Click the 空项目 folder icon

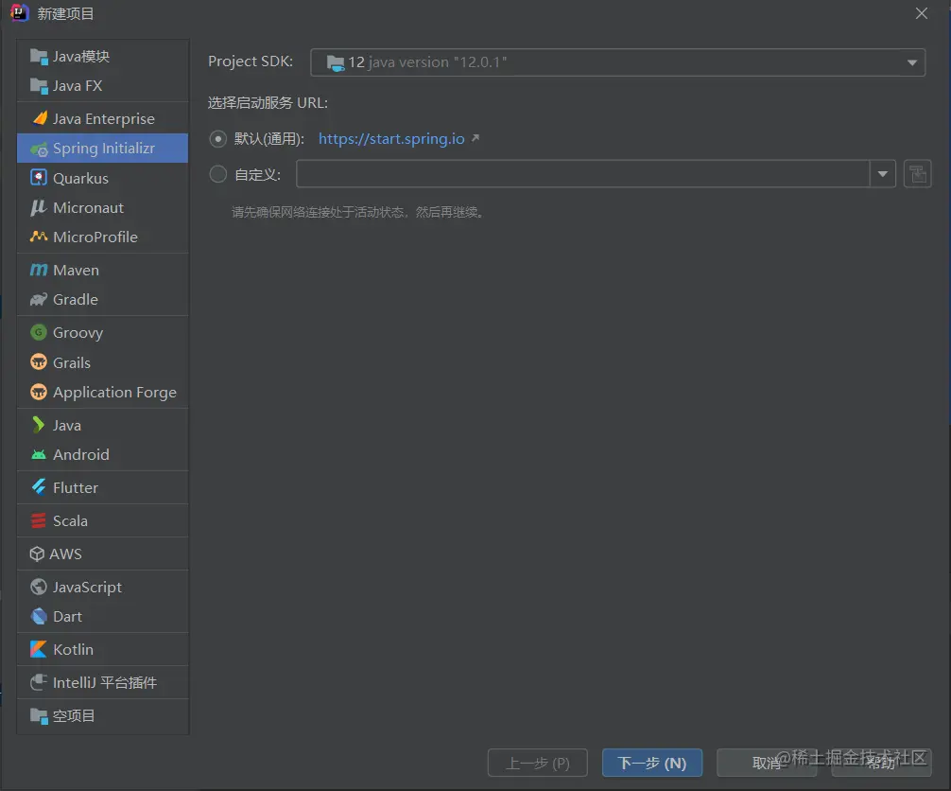coord(39,715)
